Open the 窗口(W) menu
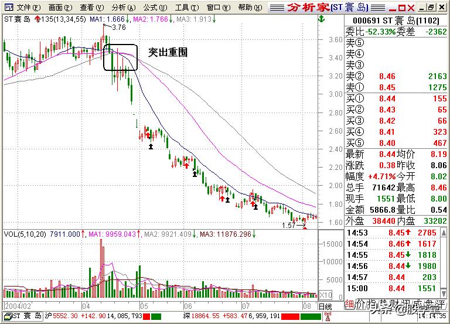Image resolution: width=450 pixels, height=324 pixels. (x=219, y=8)
